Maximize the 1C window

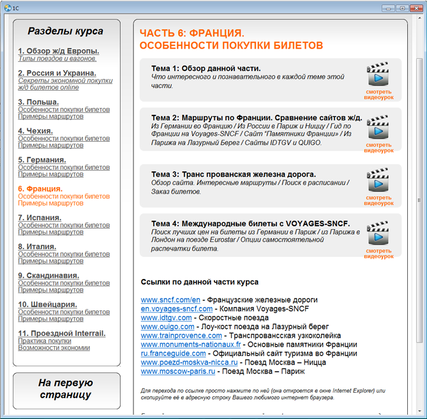click(x=402, y=8)
